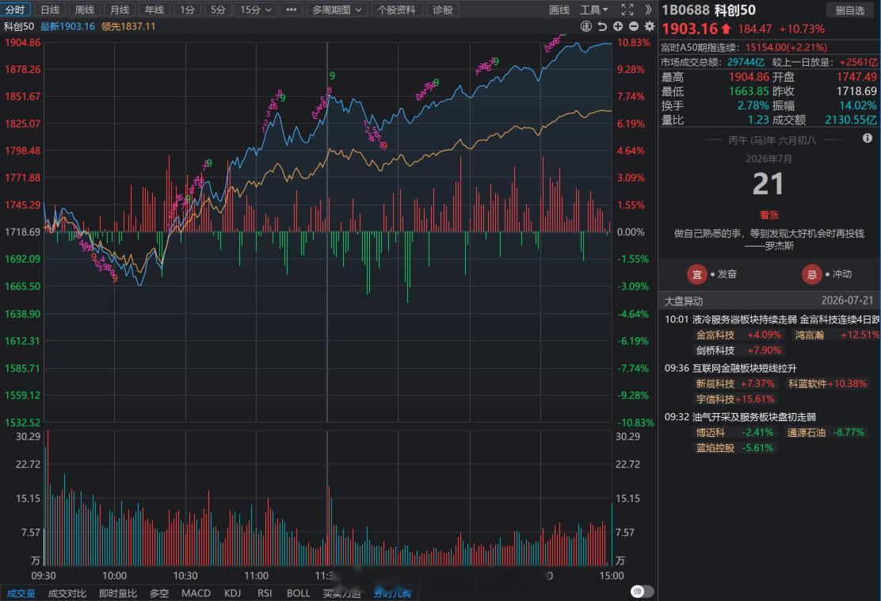Click the fullscreen expand icon

click(627, 10)
